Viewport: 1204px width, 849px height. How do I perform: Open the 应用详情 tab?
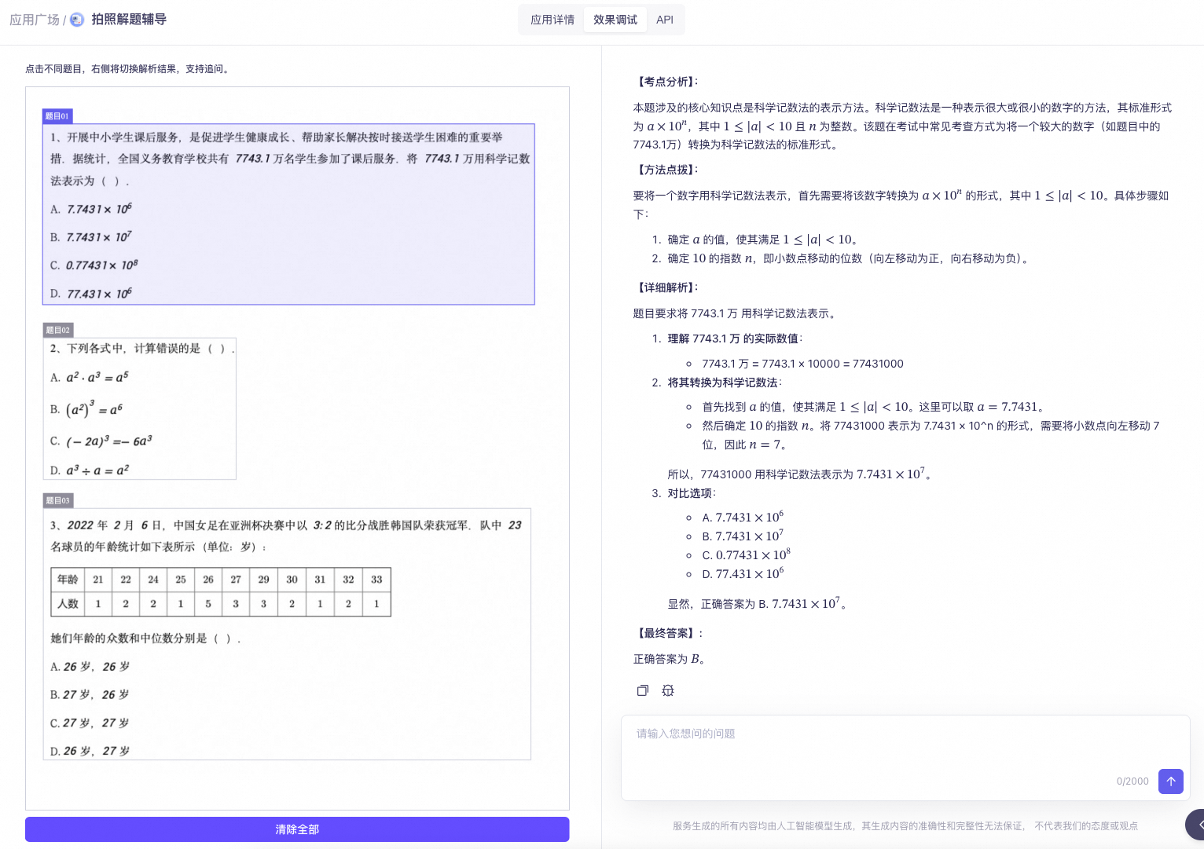[552, 20]
